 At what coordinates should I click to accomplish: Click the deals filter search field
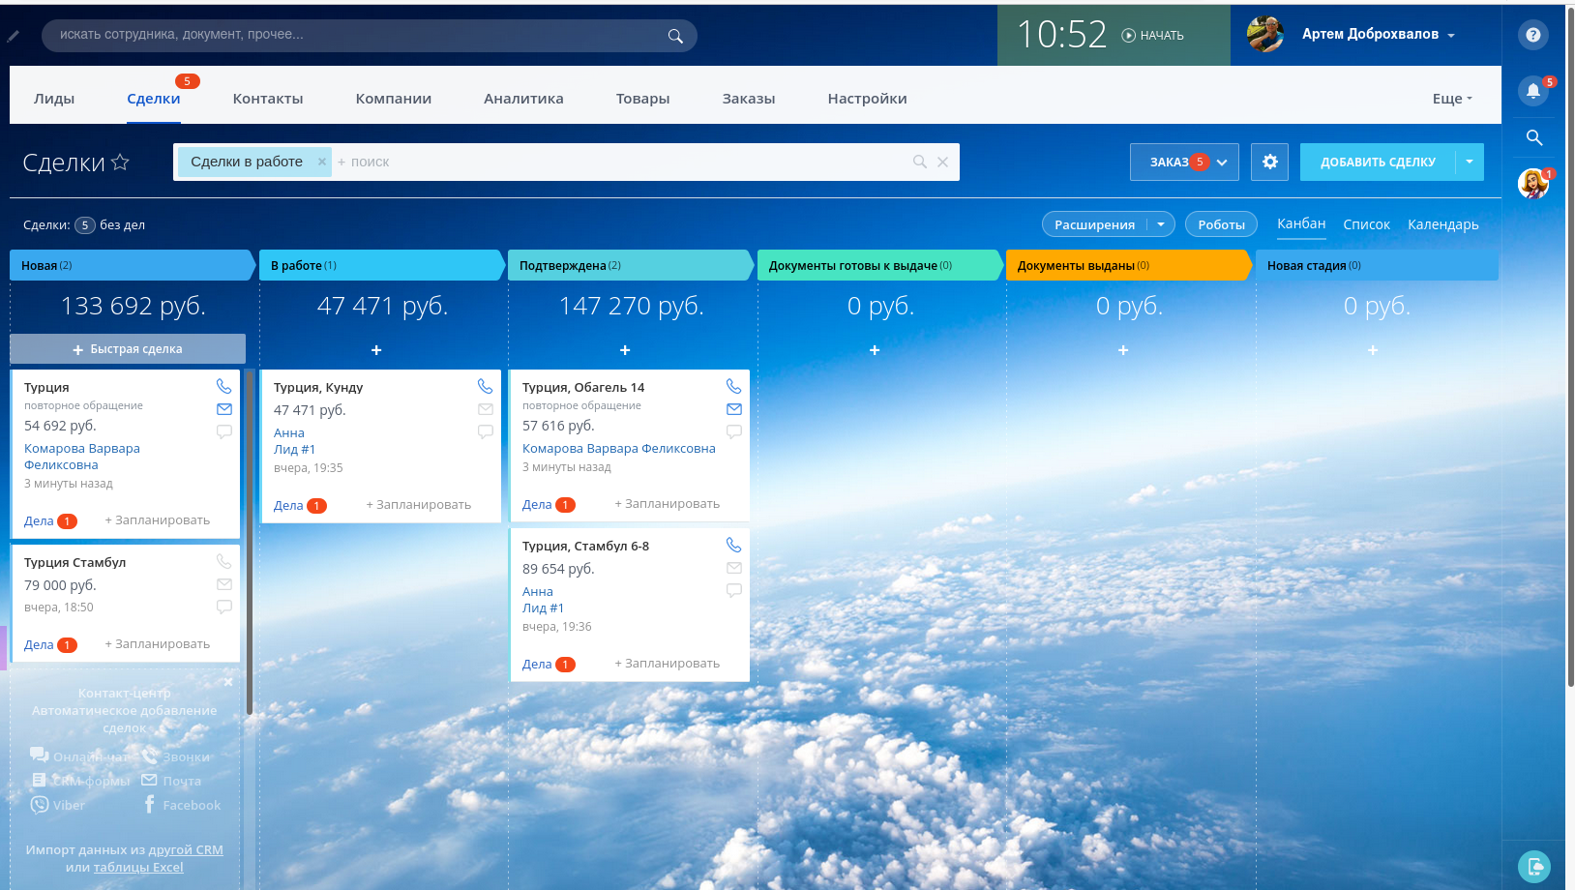pos(619,162)
